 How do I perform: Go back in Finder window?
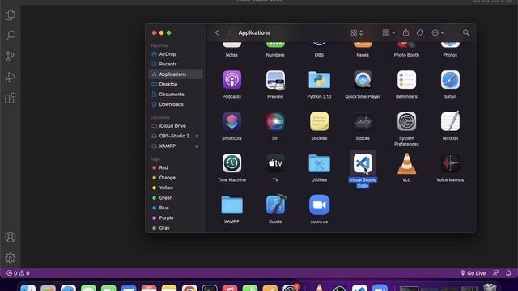(217, 32)
